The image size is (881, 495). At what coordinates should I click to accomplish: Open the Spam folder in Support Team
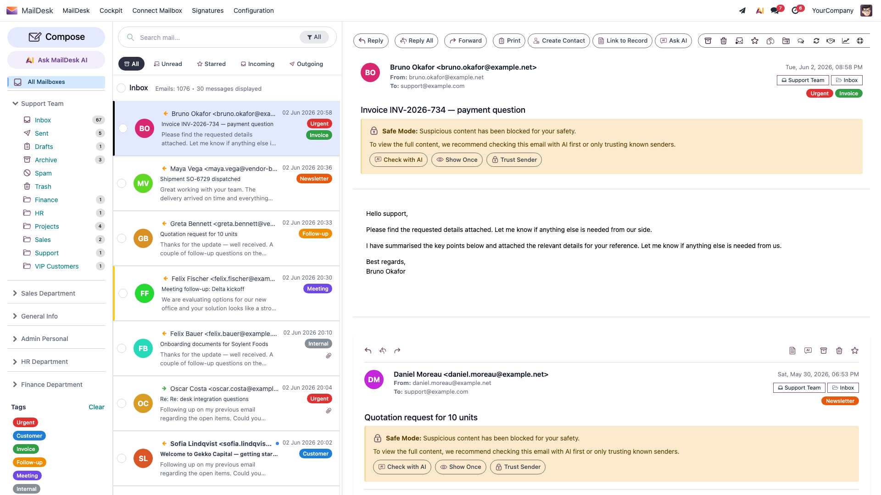click(43, 173)
